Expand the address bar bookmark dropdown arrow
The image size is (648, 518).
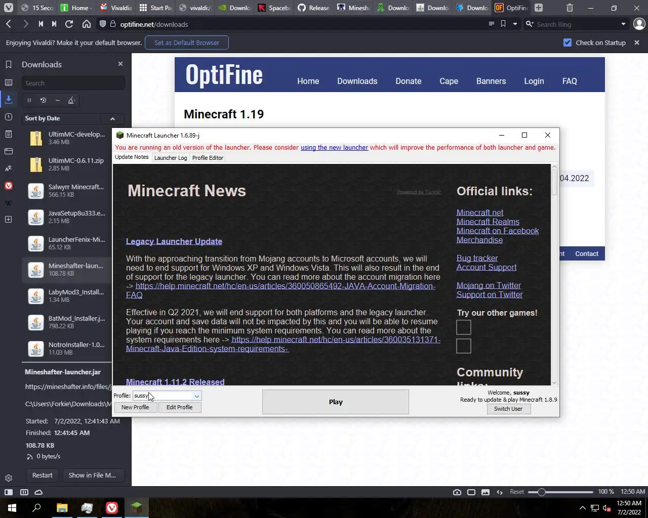coord(515,24)
